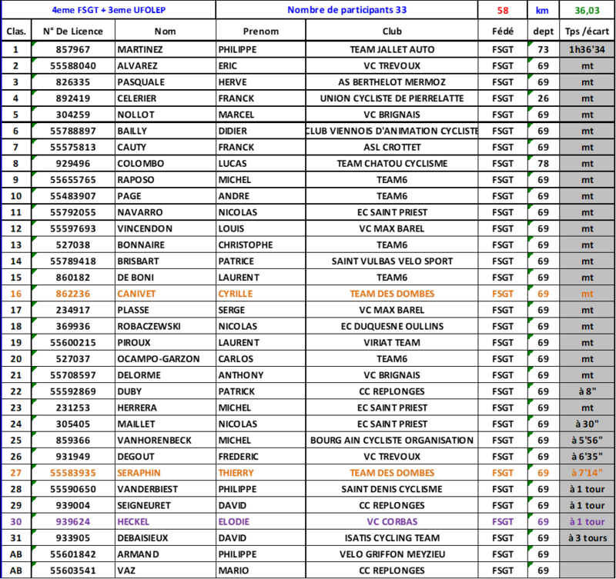Screen dimensions: 616x579
Task: Click the name cell 'VANHORENBECK'
Action: click(166, 440)
